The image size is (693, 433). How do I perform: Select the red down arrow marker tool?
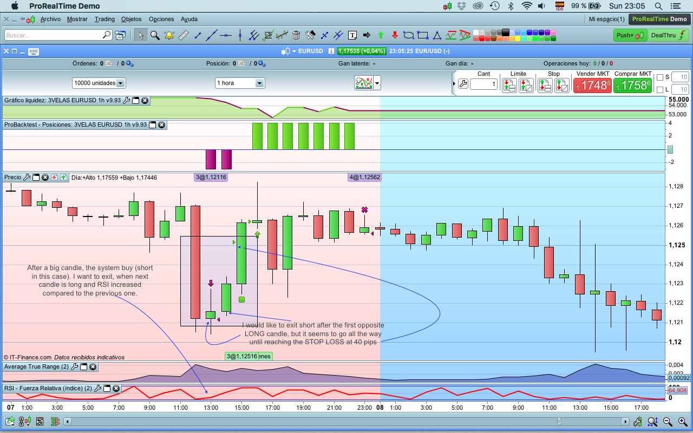pyautogui.click(x=395, y=35)
